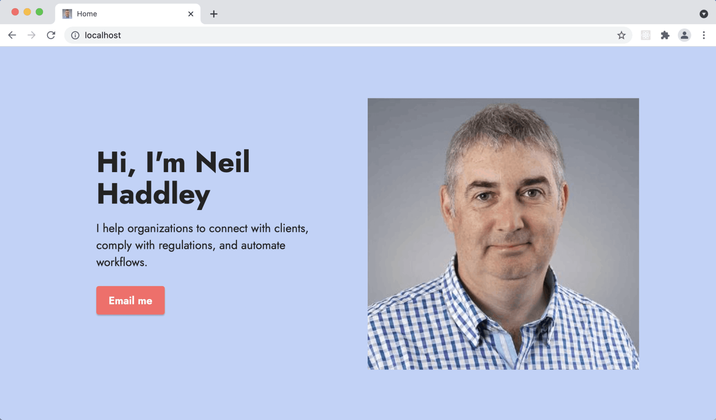Go back to the previous page
This screenshot has height=420, width=716.
12,35
